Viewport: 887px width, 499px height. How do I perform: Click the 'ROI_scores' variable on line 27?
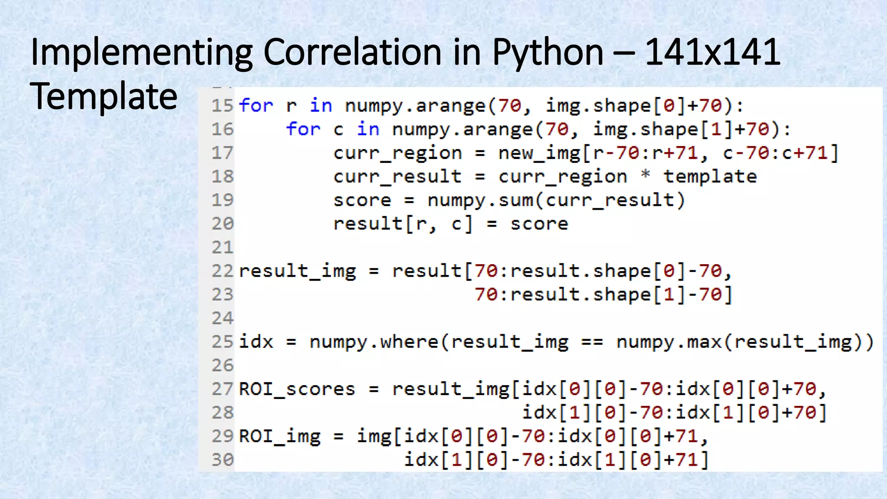tap(297, 389)
